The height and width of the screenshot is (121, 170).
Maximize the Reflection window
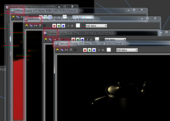[147, 18]
